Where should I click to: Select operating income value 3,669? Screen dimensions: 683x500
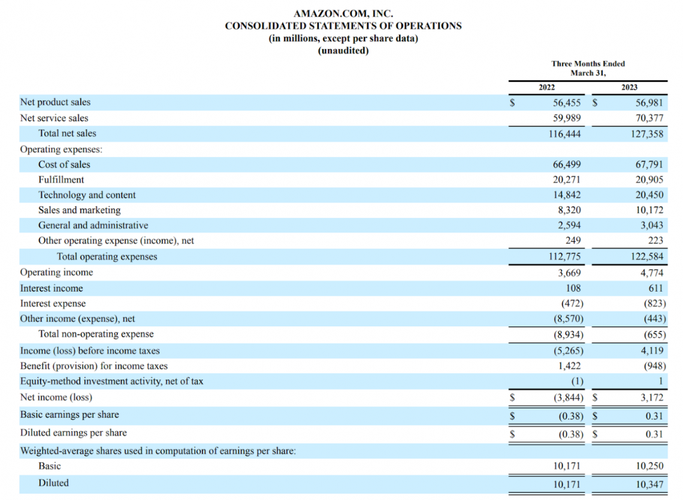[569, 273]
